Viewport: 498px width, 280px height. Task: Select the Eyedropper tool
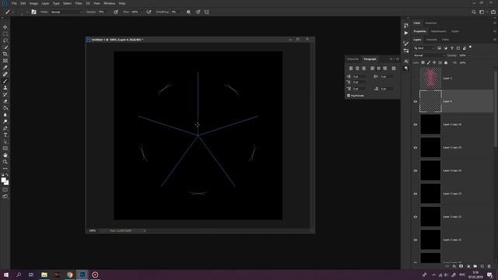(5, 68)
